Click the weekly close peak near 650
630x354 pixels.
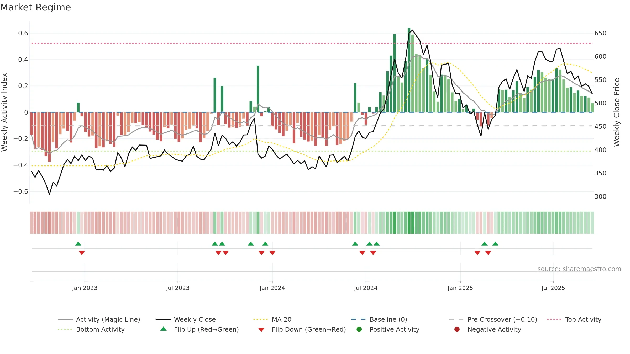pos(413,30)
